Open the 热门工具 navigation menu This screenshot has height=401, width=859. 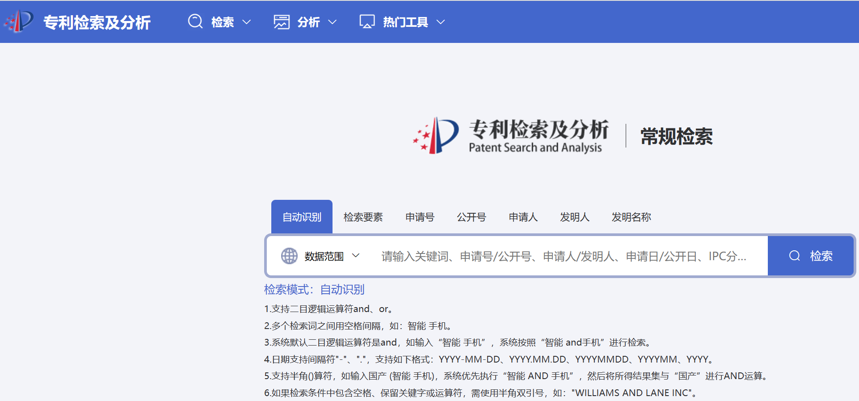[402, 21]
